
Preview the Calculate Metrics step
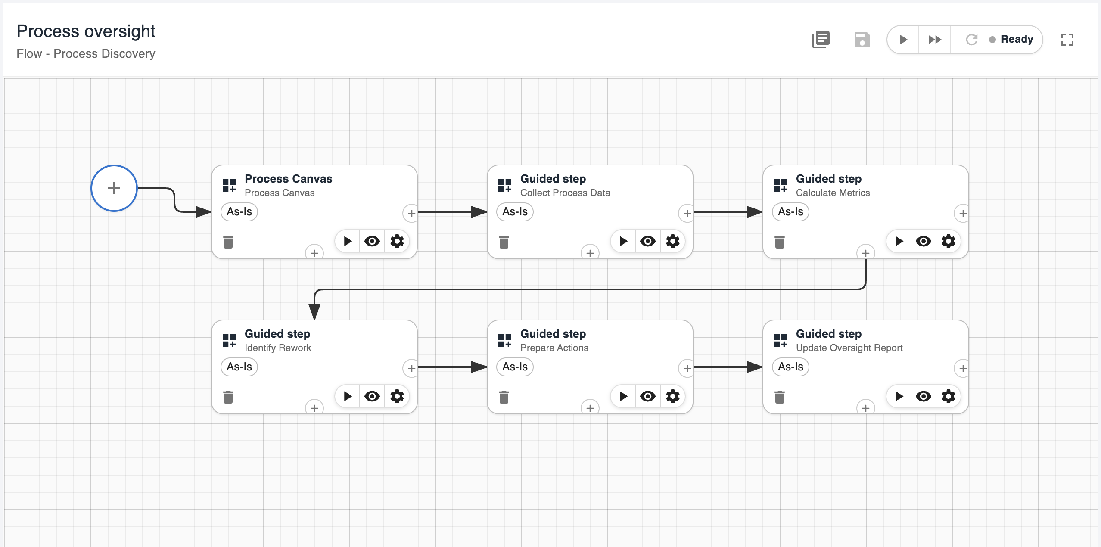click(x=924, y=241)
